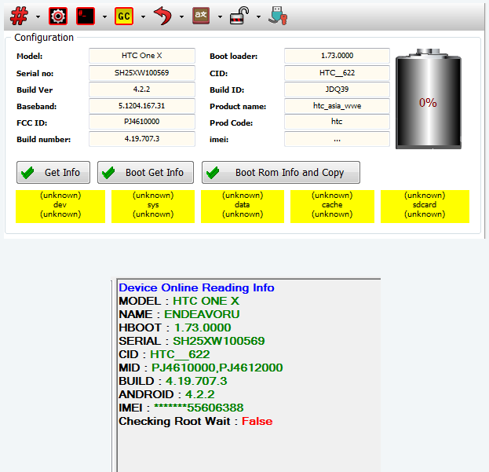Click the Get Info button
Screen dimensions: 489x472
coord(53,173)
